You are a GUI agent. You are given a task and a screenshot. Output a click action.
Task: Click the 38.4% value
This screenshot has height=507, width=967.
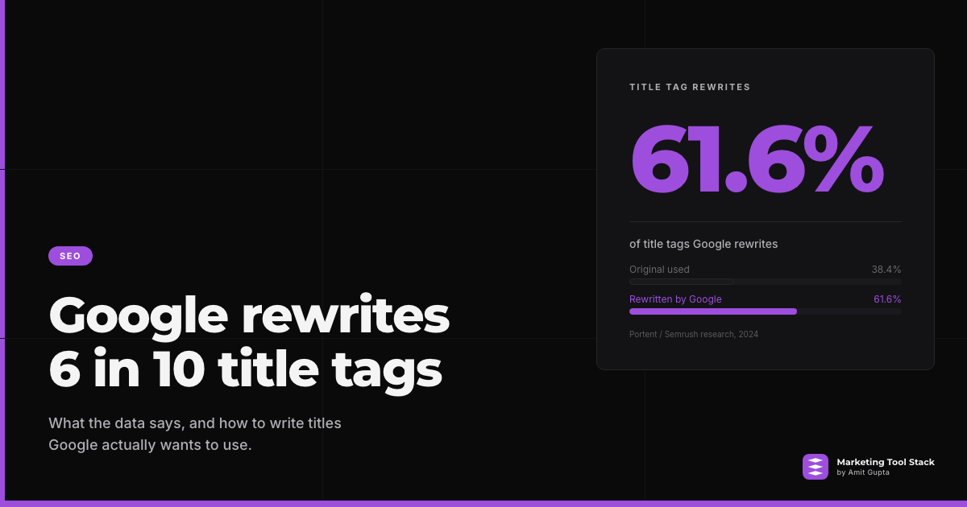(886, 270)
